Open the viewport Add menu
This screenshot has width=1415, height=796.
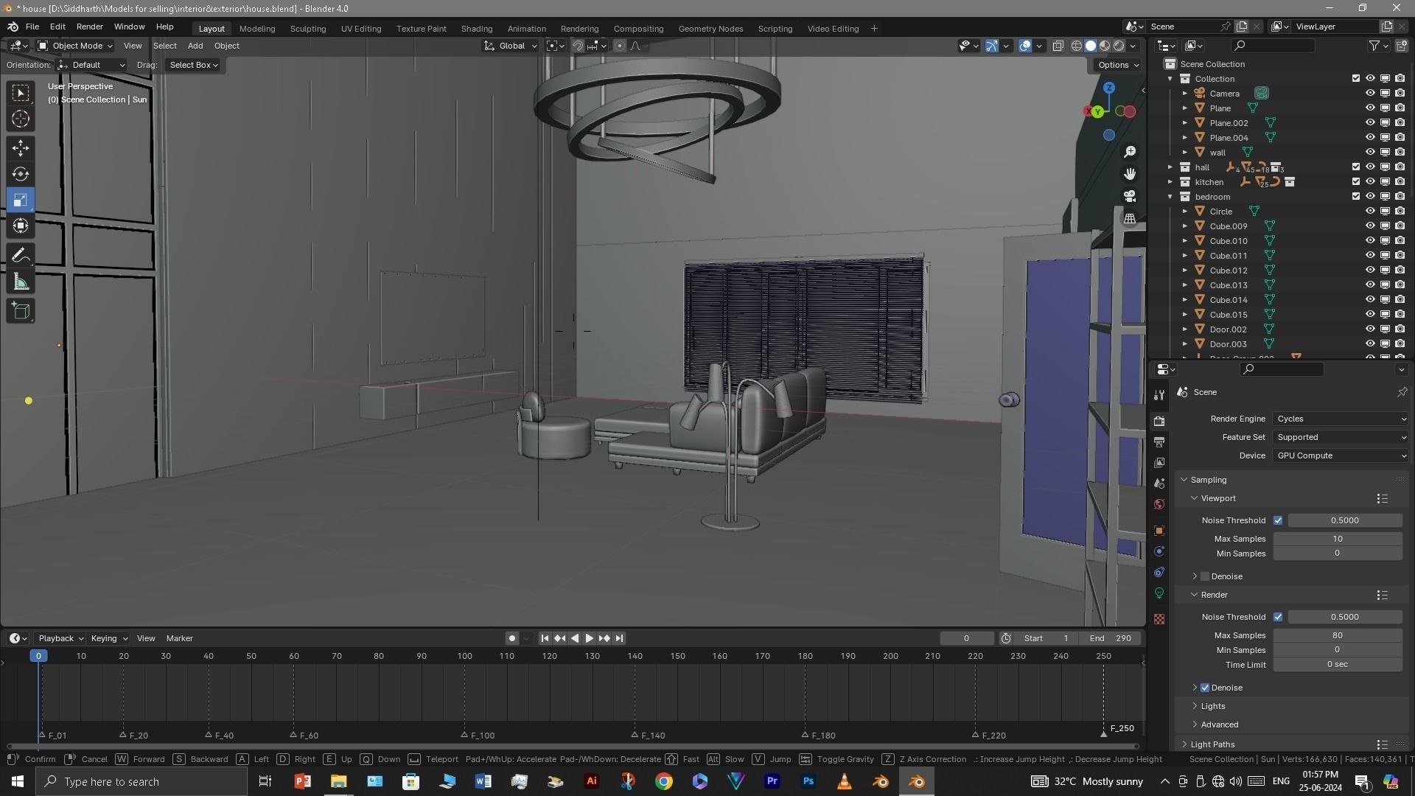point(195,46)
